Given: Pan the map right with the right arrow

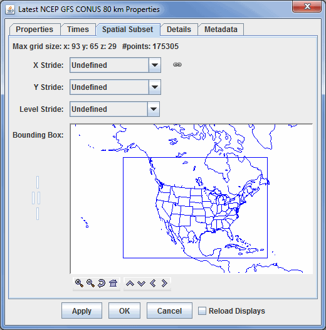Looking at the screenshot, I should coord(164,283).
